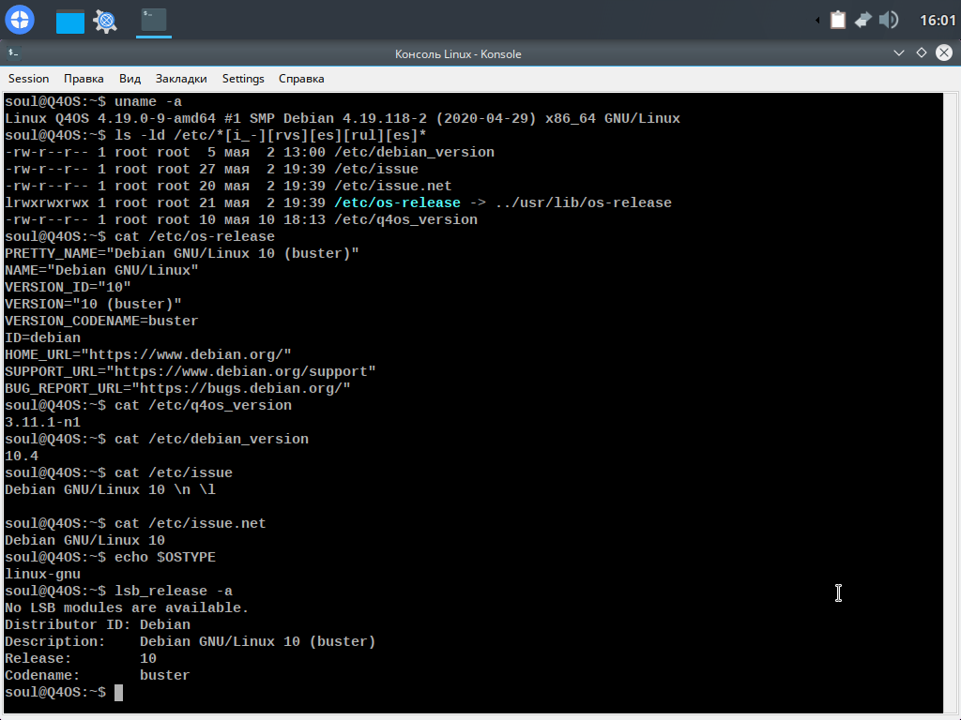Click the Distributor ID: Debian line
Image resolution: width=961 pixels, height=720 pixels.
98,625
